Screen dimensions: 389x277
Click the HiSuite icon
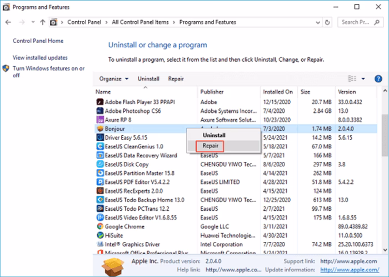100,235
